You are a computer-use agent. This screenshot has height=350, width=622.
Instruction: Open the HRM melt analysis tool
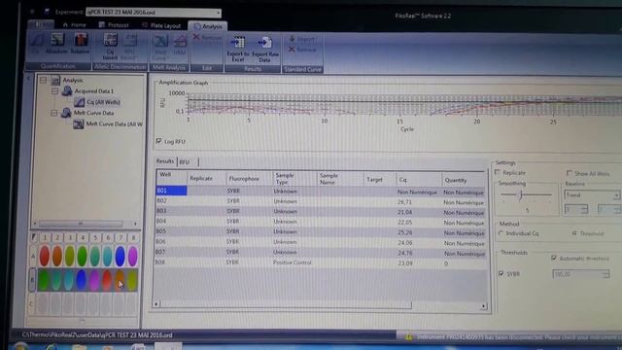(179, 46)
